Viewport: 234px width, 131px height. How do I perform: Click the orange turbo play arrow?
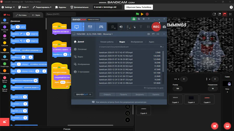point(142,14)
